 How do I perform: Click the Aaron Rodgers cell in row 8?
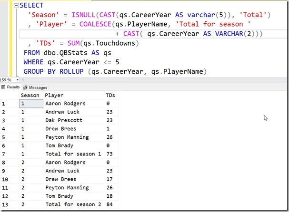click(73, 163)
